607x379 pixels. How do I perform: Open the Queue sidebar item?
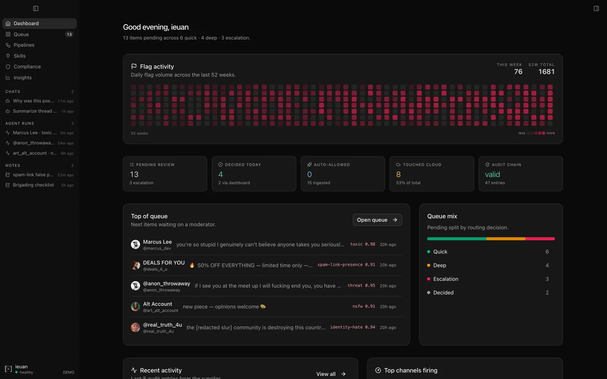pyautogui.click(x=39, y=34)
